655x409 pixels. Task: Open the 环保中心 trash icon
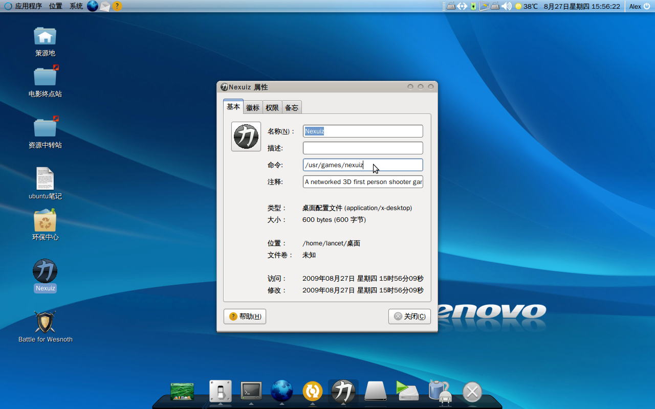(45, 220)
